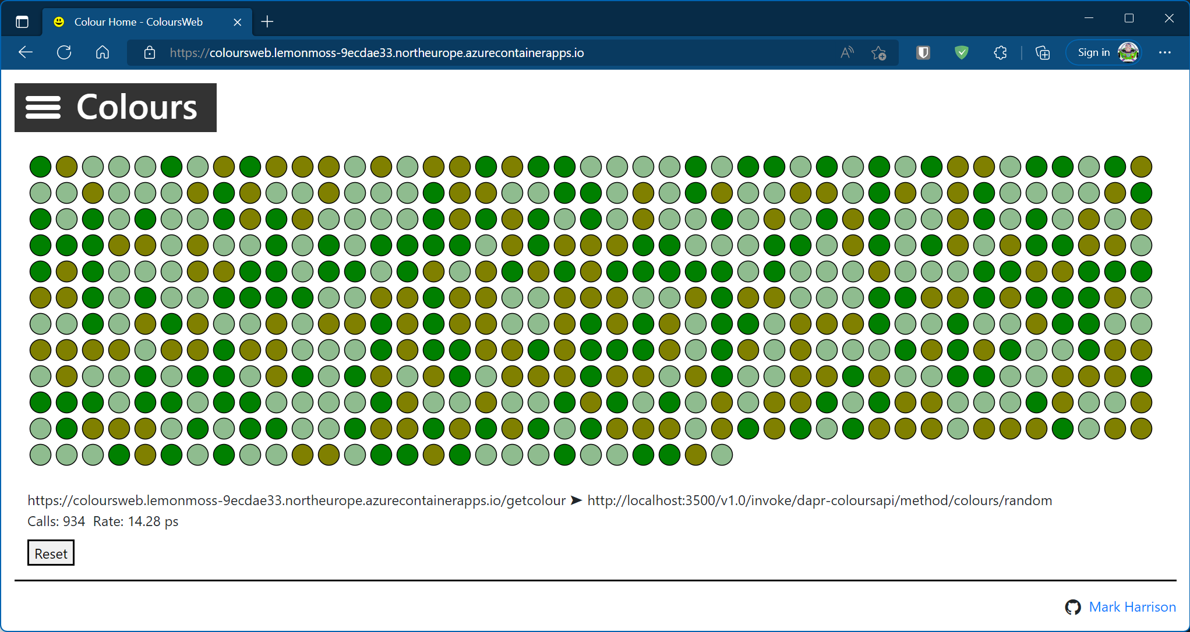The width and height of the screenshot is (1190, 632).
Task: Toggle the vertical tabs panel
Action: [x=22, y=22]
